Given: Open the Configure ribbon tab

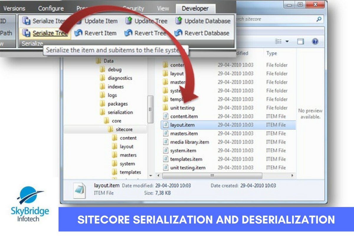Looking at the screenshot, I should (51, 9).
